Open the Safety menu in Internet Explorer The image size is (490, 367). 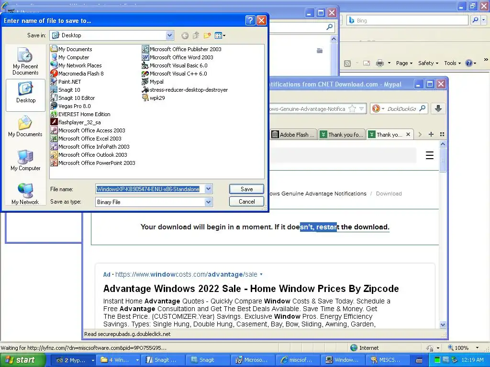(428, 63)
